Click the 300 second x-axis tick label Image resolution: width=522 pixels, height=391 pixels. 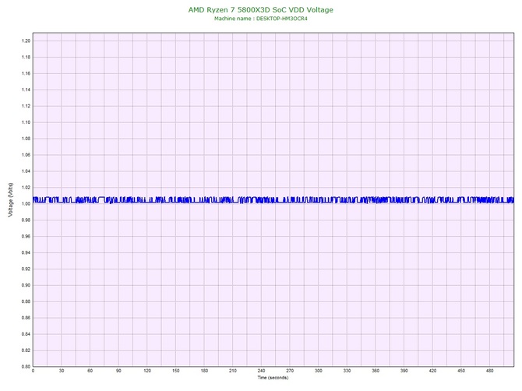click(x=319, y=371)
